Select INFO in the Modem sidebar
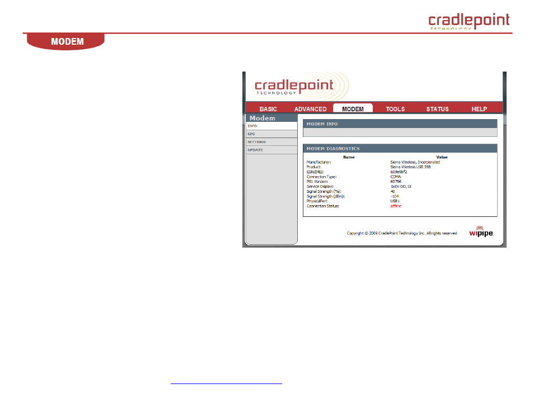Image resolution: width=534 pixels, height=412 pixels. tap(271, 126)
